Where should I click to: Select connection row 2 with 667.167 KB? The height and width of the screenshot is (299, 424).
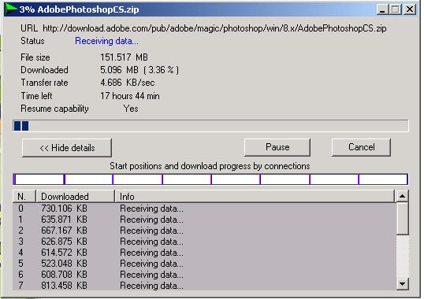tap(204, 231)
